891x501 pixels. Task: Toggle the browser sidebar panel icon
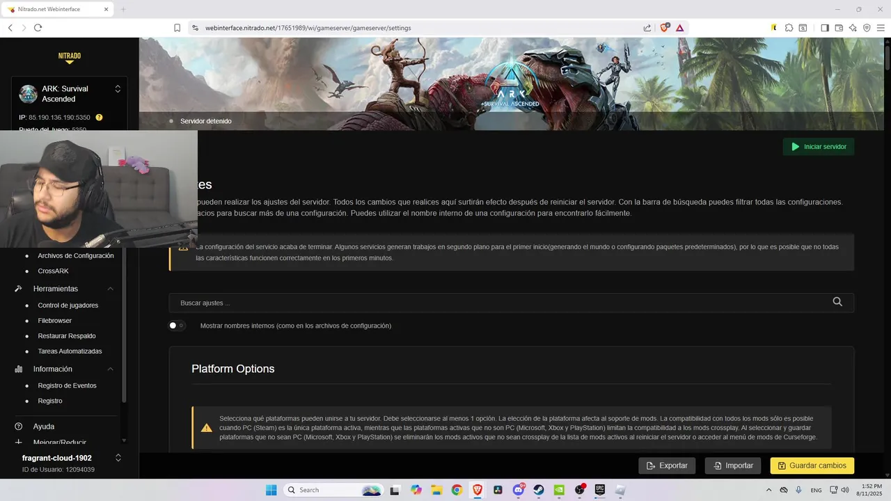click(825, 28)
